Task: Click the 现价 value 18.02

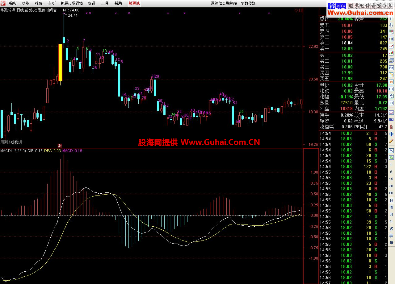Action: [347, 85]
